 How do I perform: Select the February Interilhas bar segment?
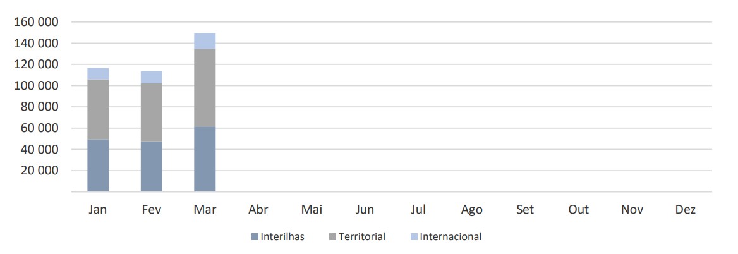(x=152, y=166)
